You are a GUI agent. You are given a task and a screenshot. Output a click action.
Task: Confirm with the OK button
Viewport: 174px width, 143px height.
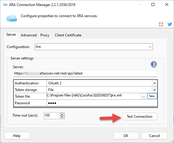pos(126,136)
